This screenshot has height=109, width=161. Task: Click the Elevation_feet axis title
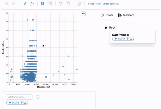coord(43,87)
